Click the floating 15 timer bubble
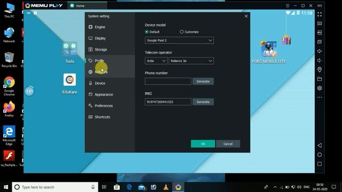The width and height of the screenshot is (342, 192). (x=29, y=91)
